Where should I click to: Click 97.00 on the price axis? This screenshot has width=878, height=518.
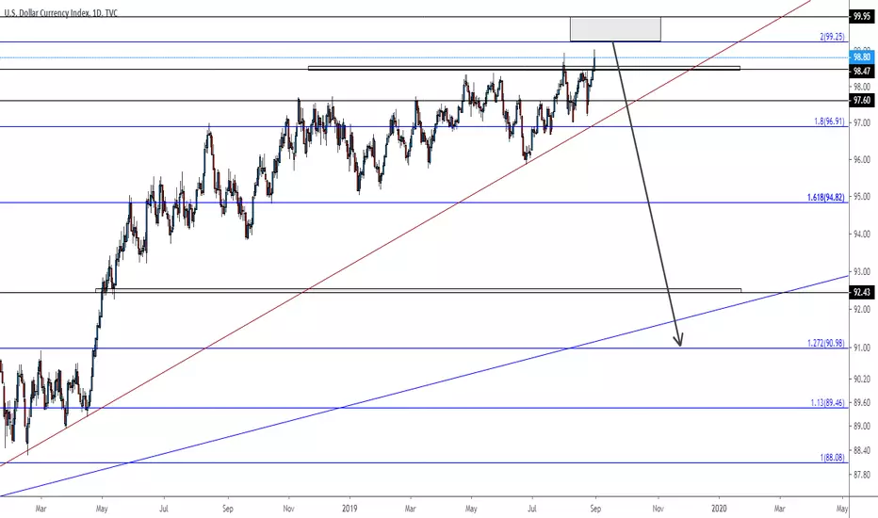[861, 122]
